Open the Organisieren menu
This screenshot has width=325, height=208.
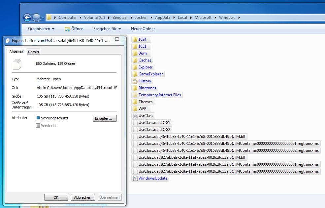[x=41, y=29]
